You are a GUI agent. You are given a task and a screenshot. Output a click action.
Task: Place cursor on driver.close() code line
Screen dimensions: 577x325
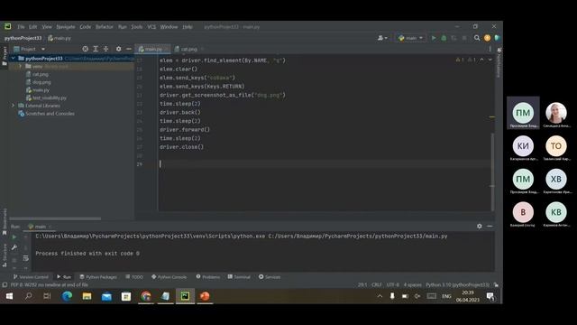181,146
